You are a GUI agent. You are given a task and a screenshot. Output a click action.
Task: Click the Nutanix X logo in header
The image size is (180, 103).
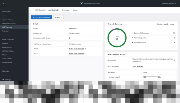pyautogui.click(x=81, y=3)
